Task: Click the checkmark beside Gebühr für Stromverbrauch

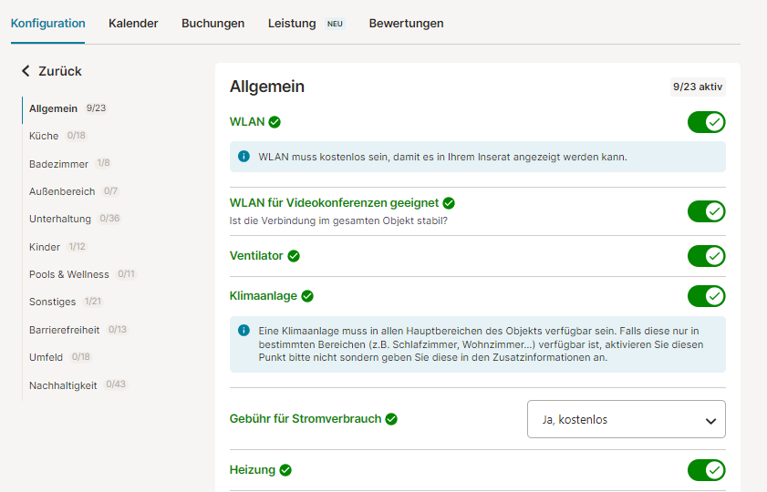Action: tap(391, 419)
